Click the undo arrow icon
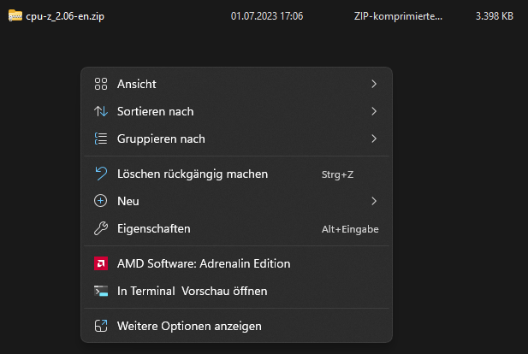Image resolution: width=528 pixels, height=354 pixels. point(101,174)
